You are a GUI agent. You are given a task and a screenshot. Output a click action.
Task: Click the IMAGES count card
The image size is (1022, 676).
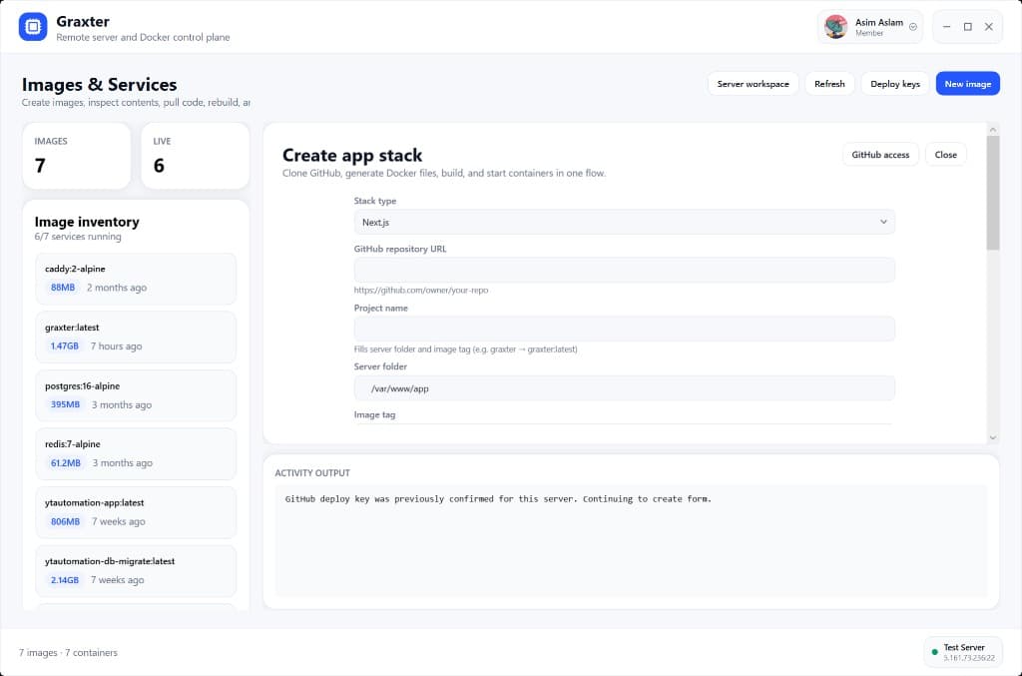coord(76,156)
